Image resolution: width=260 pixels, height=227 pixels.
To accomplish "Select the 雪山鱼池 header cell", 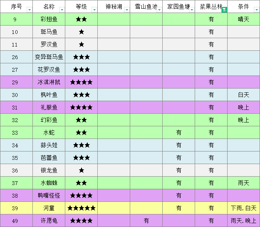I will coord(146,6).
